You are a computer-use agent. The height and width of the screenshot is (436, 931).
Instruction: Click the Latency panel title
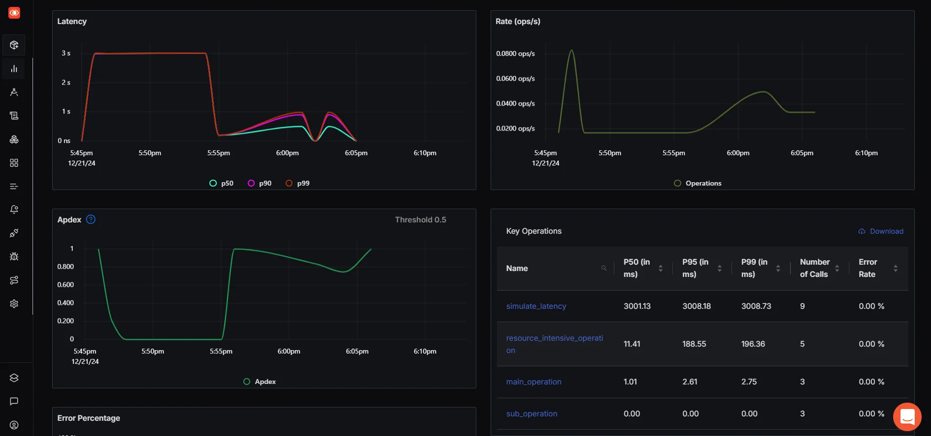(x=72, y=21)
